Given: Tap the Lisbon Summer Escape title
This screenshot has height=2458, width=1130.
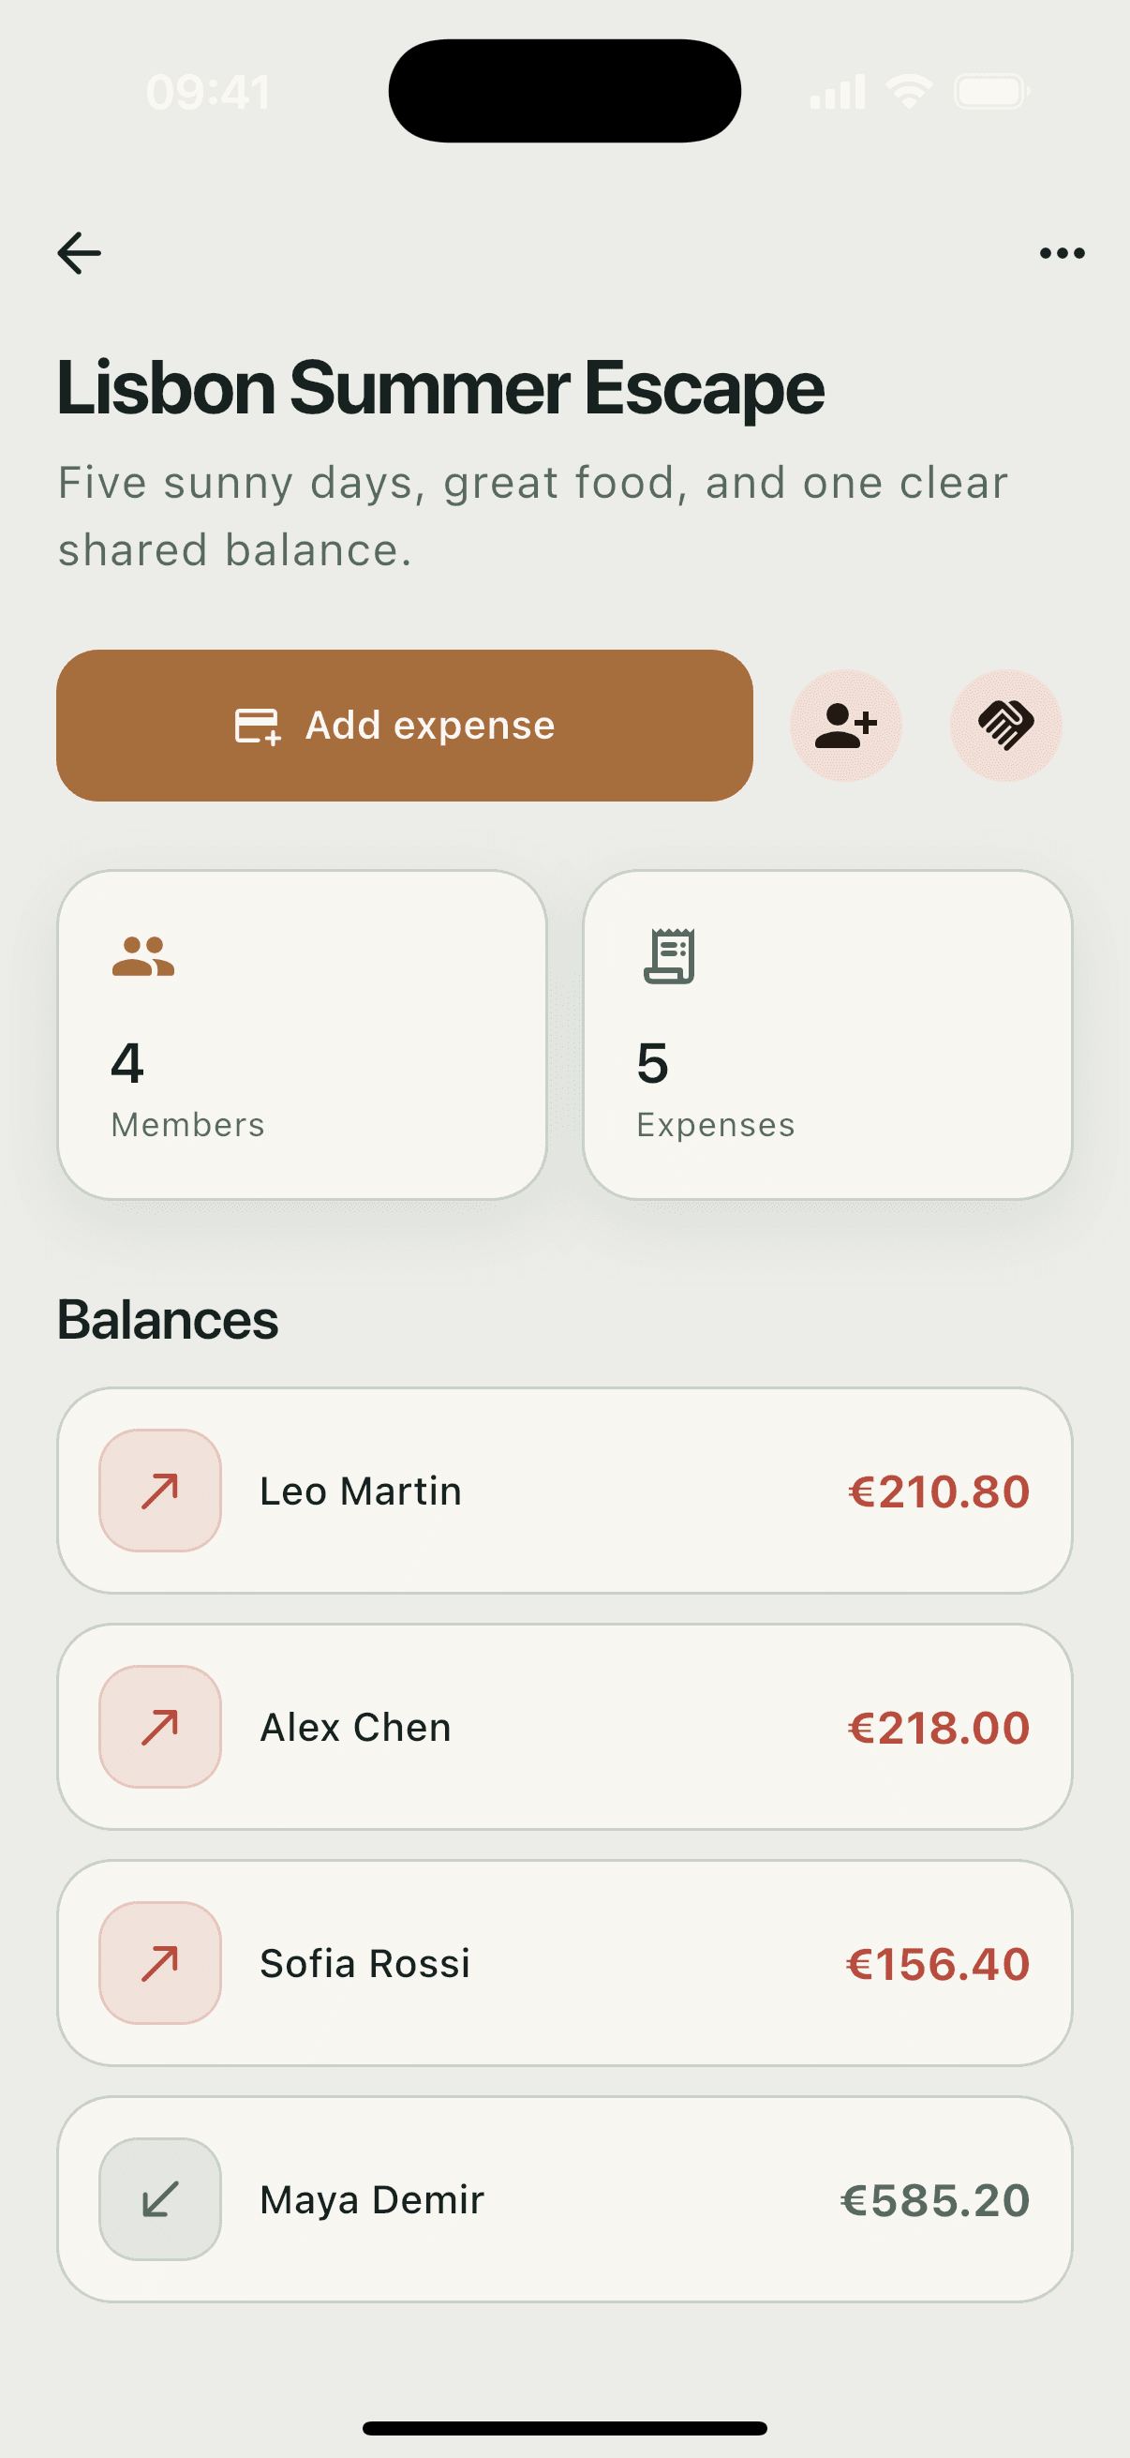Looking at the screenshot, I should pyautogui.click(x=440, y=388).
